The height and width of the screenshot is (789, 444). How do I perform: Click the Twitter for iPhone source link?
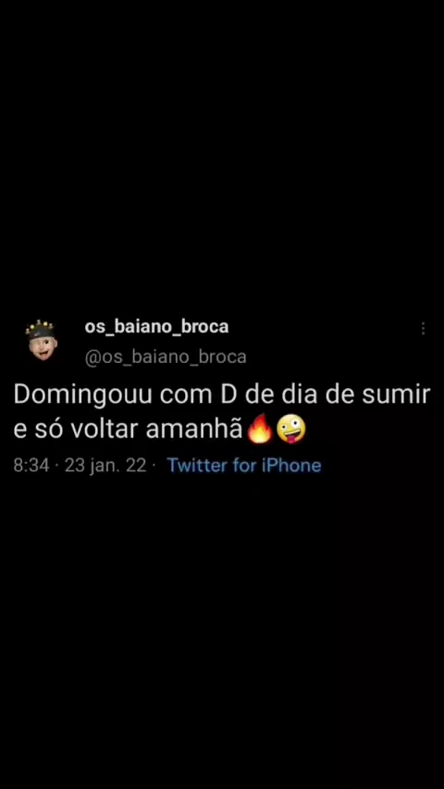point(244,465)
